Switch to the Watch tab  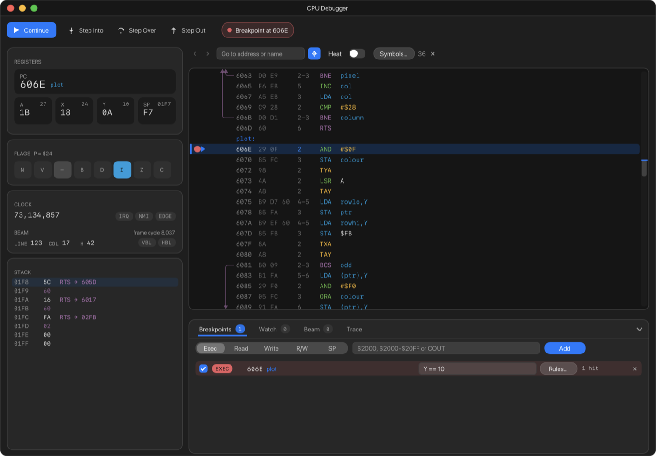point(274,329)
